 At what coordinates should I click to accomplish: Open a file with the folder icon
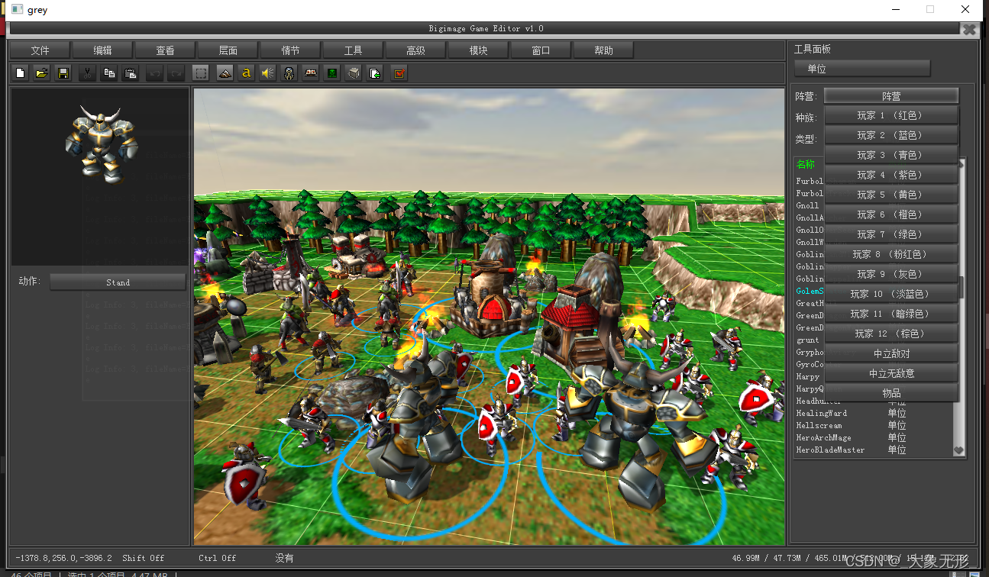point(42,73)
